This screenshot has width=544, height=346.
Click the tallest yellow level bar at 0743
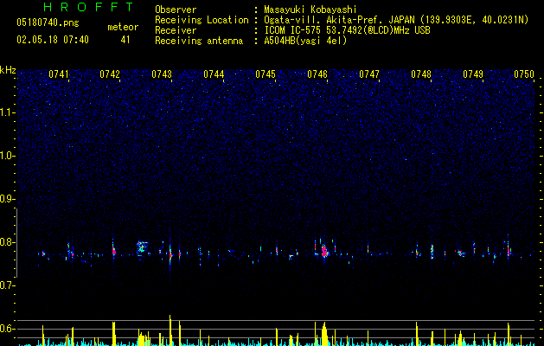tap(170, 330)
